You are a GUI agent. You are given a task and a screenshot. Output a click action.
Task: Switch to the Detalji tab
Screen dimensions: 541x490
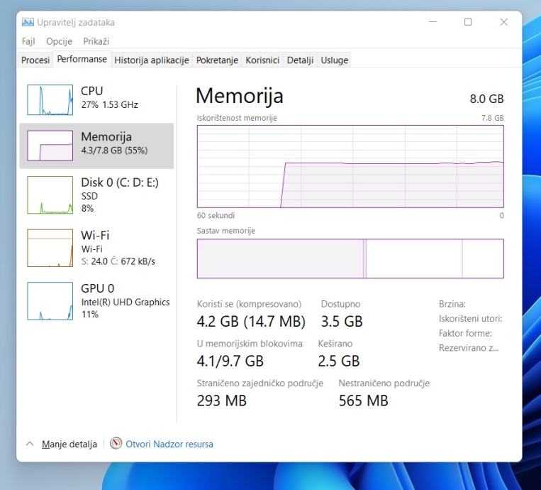(x=300, y=60)
